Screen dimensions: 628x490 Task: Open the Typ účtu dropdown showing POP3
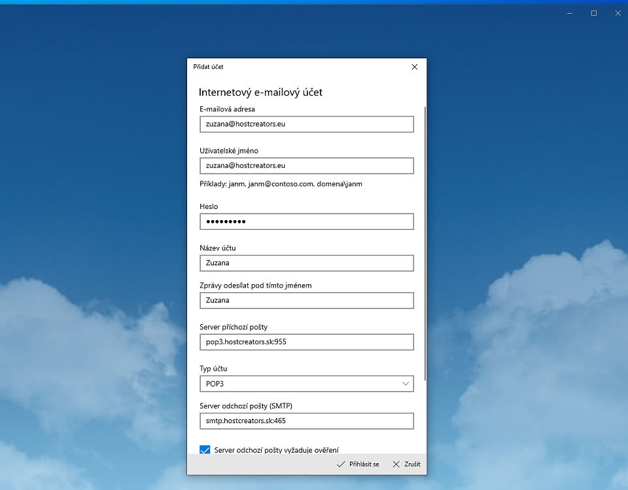pos(306,383)
